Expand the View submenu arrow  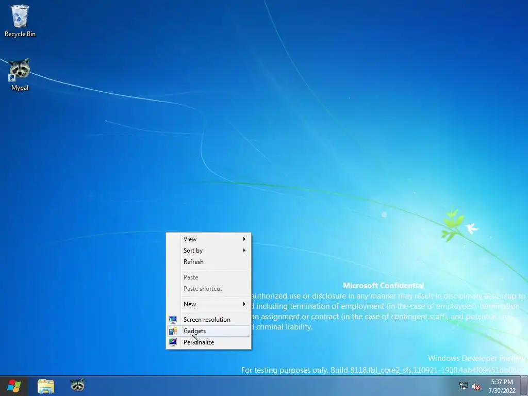pyautogui.click(x=244, y=239)
